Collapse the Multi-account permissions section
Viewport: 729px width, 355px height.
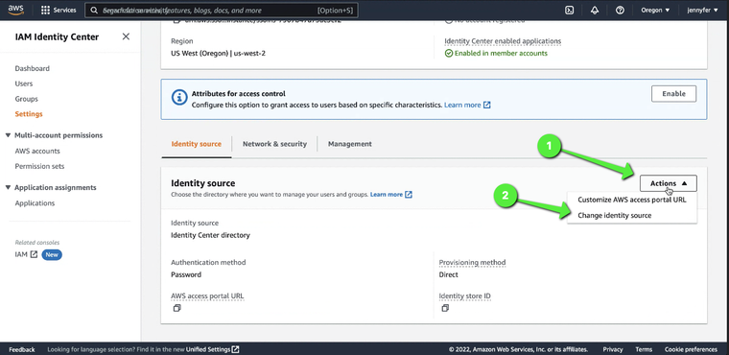click(8, 135)
